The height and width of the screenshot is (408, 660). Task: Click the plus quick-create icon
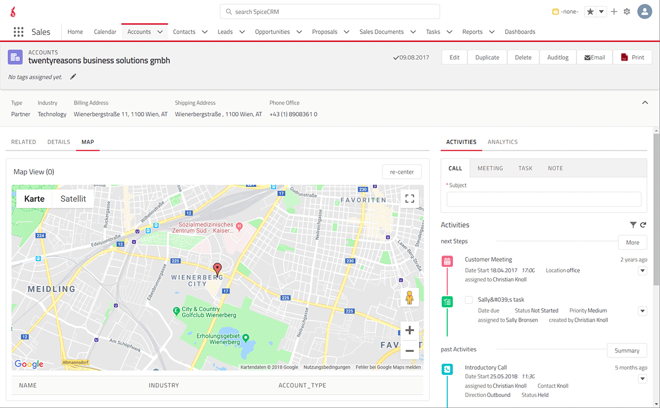614,12
